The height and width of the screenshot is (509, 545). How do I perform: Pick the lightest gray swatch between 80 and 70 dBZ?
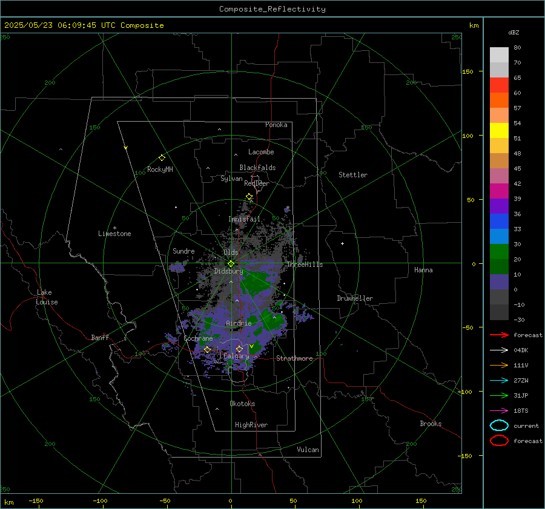tap(499, 55)
